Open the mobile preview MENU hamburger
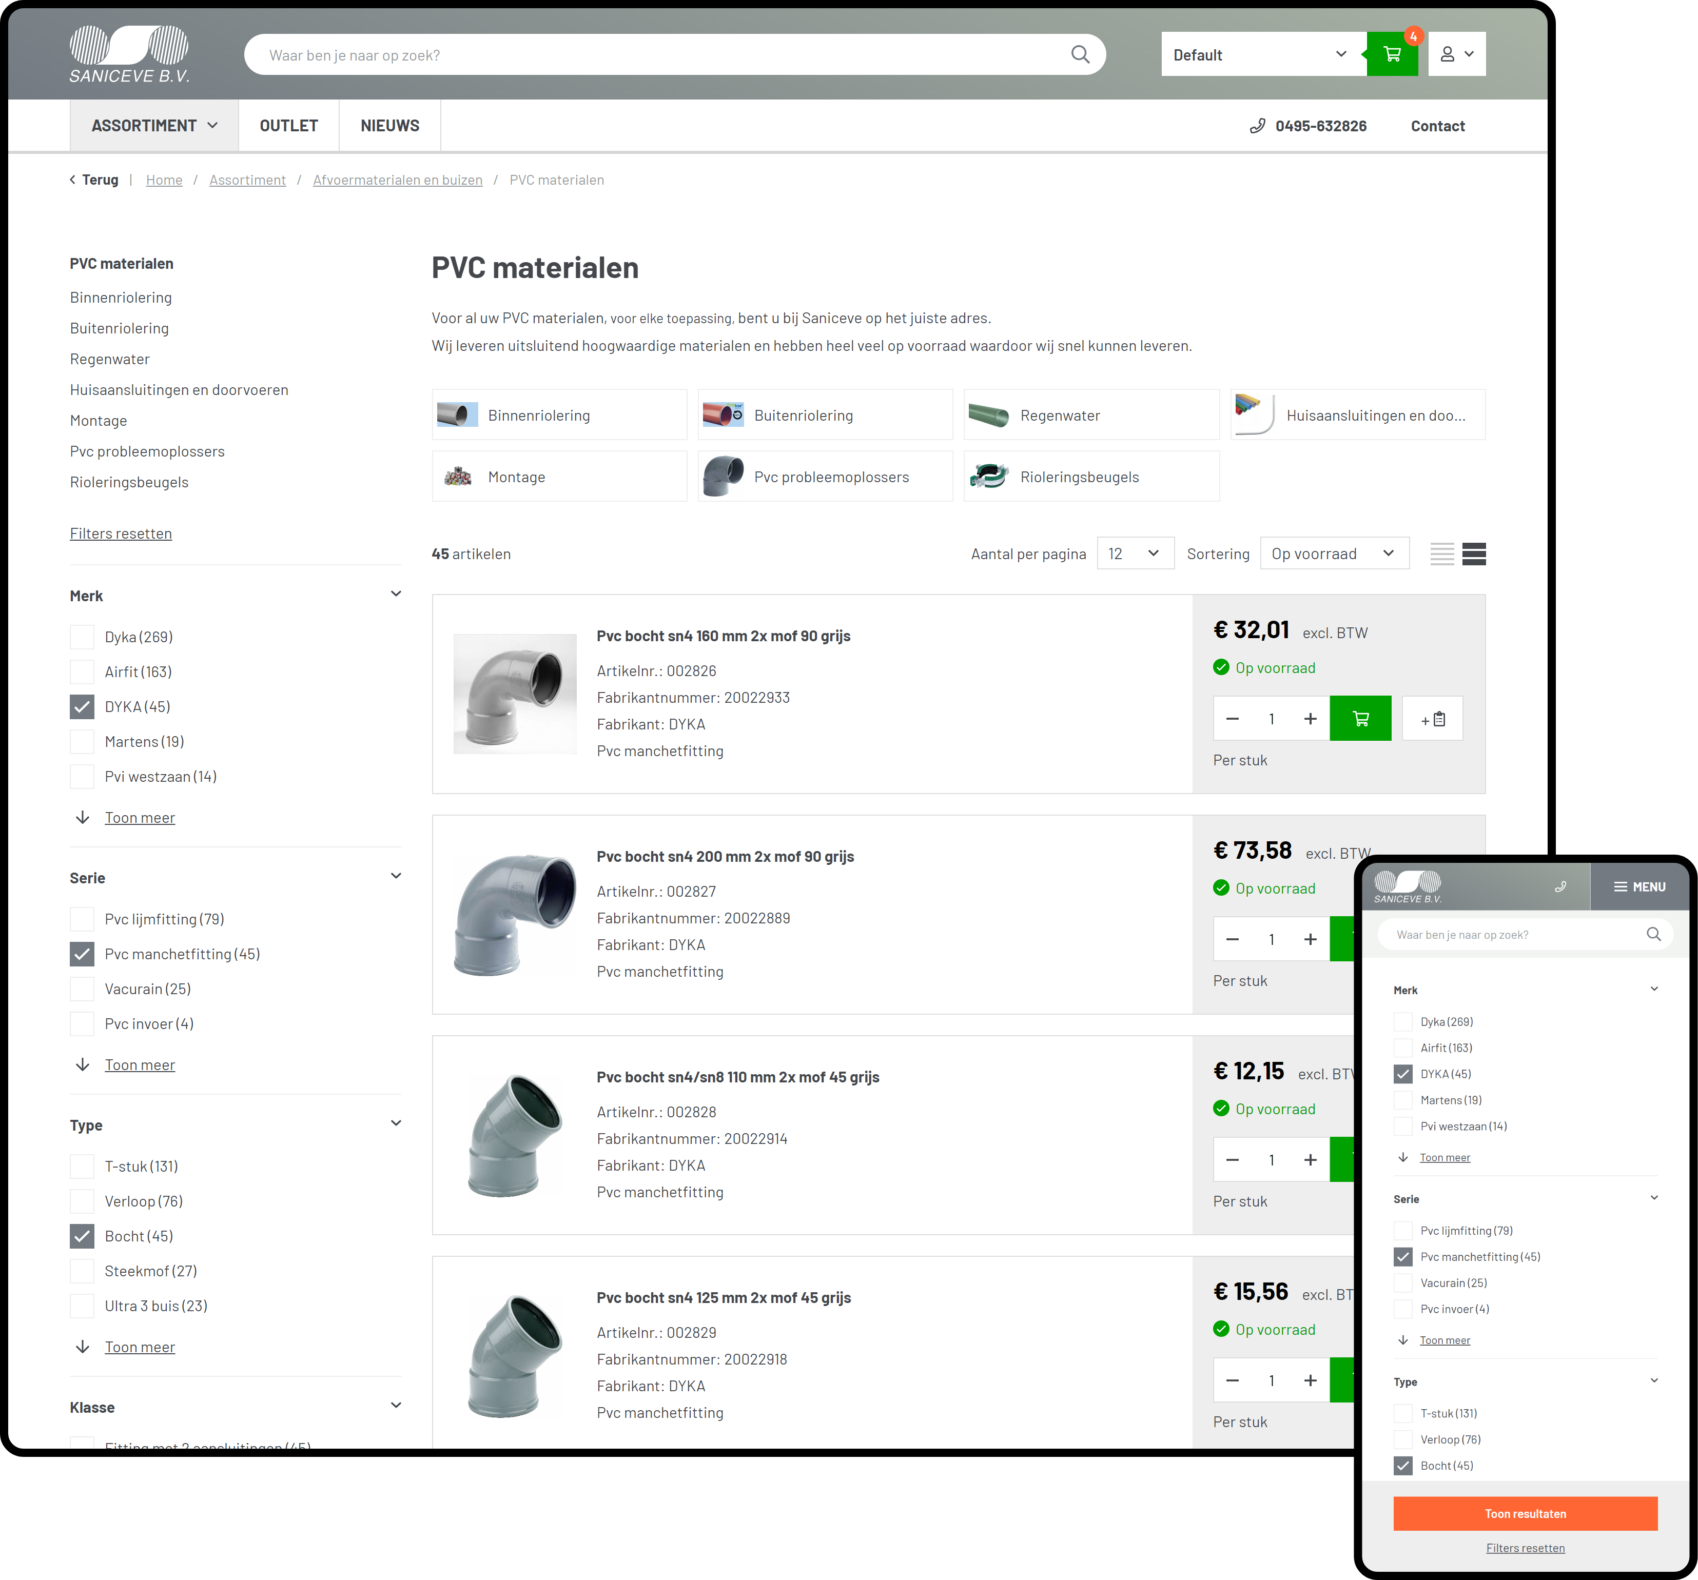The width and height of the screenshot is (1698, 1580). click(x=1639, y=886)
